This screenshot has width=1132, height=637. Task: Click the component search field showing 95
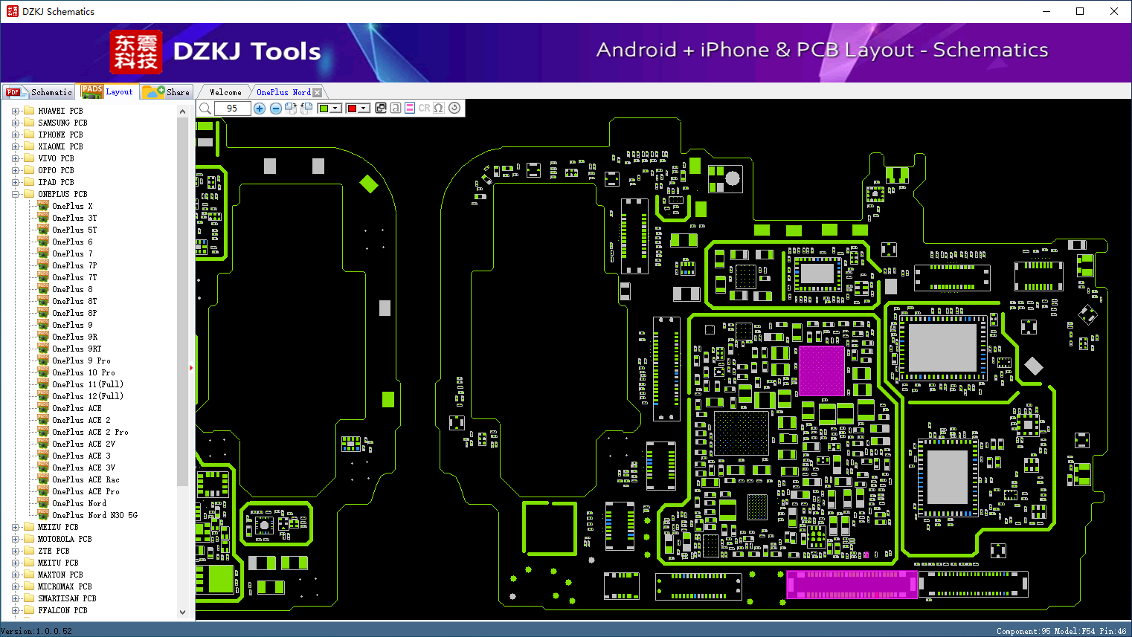tap(232, 109)
